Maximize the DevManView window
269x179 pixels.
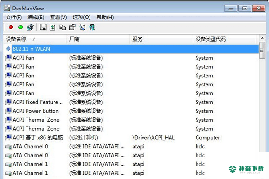click(x=245, y=8)
